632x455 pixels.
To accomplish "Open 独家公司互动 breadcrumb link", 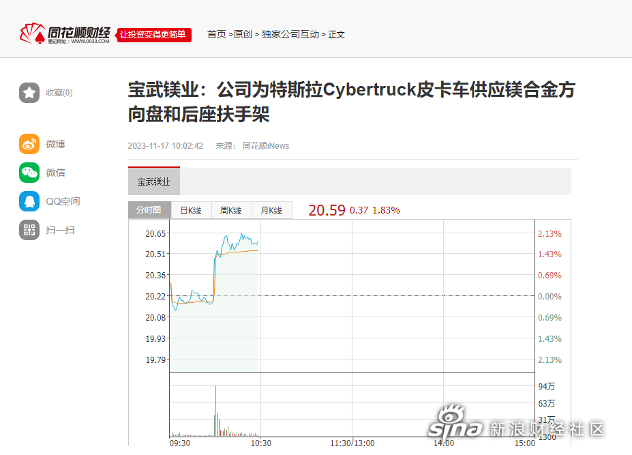I will coord(290,35).
